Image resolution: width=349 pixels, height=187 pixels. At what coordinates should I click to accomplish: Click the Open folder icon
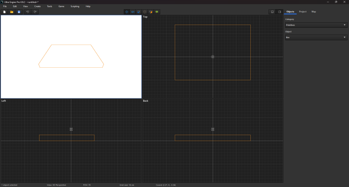(12, 12)
